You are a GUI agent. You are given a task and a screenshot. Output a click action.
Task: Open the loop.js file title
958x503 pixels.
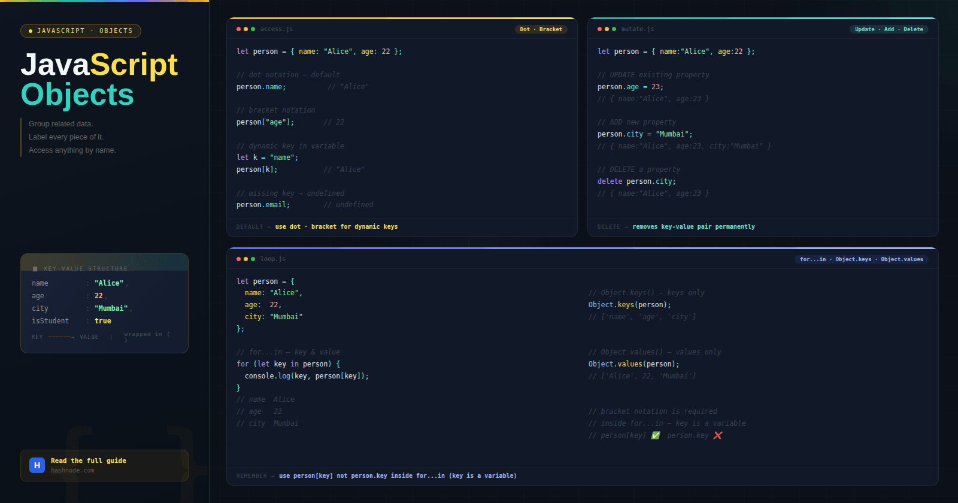point(272,259)
